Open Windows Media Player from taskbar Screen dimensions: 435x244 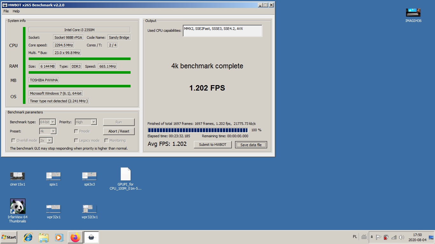(x=59, y=237)
